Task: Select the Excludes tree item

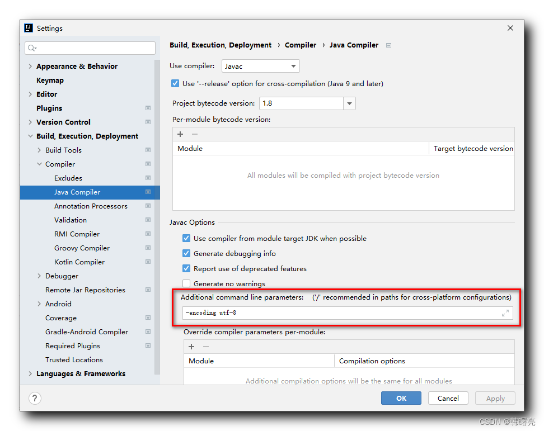Action: [68, 178]
